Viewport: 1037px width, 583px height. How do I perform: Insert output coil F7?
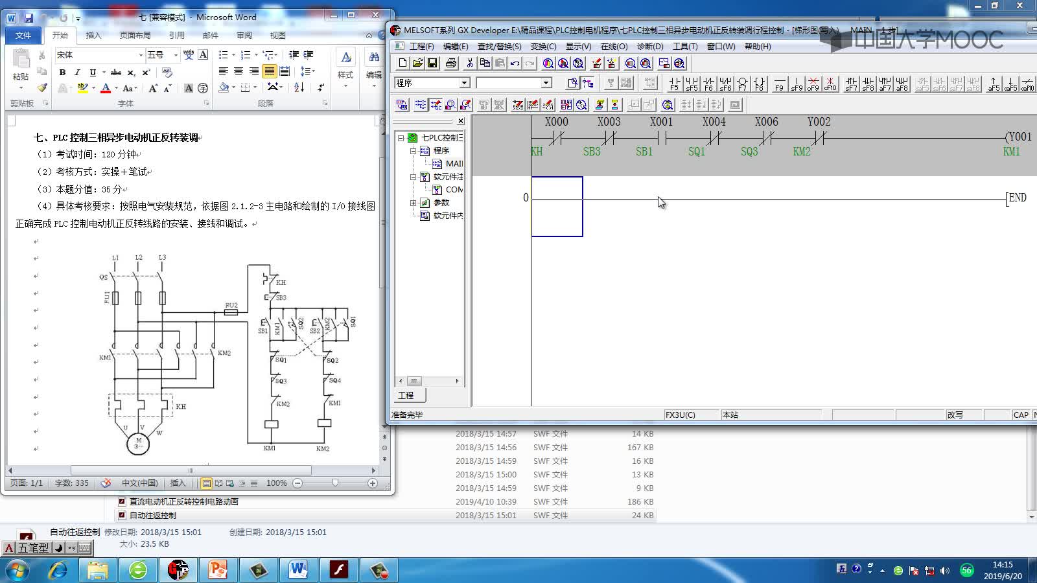[742, 84]
